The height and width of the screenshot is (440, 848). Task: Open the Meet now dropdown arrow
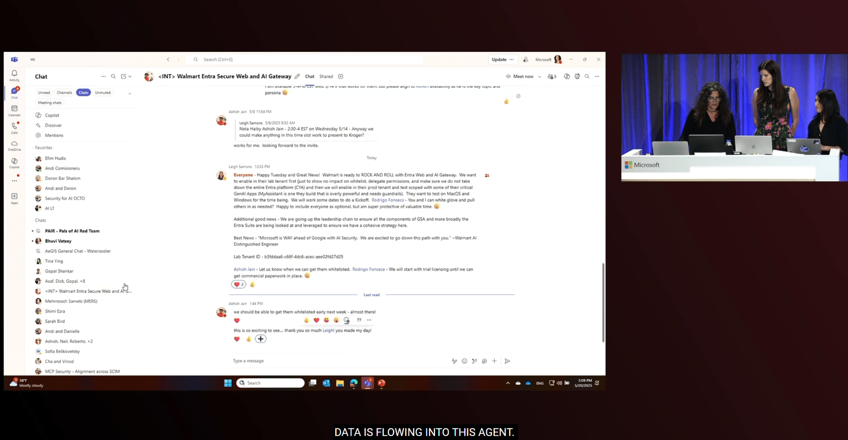539,76
